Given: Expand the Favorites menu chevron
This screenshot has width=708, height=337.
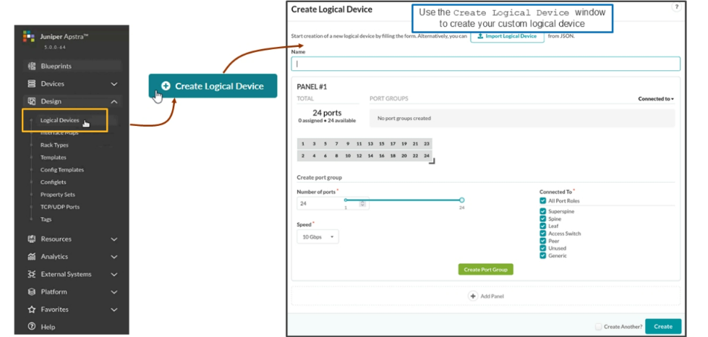Looking at the screenshot, I should pyautogui.click(x=114, y=310).
